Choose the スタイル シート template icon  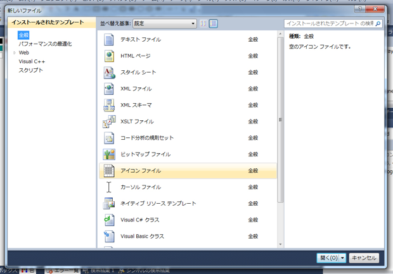109,73
